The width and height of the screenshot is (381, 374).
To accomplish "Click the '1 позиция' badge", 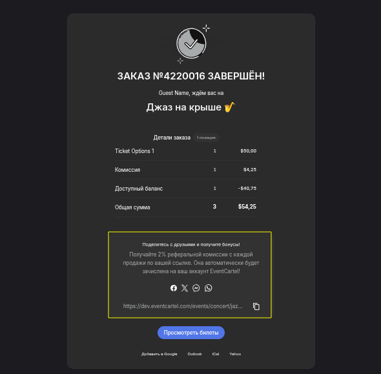I will point(206,138).
